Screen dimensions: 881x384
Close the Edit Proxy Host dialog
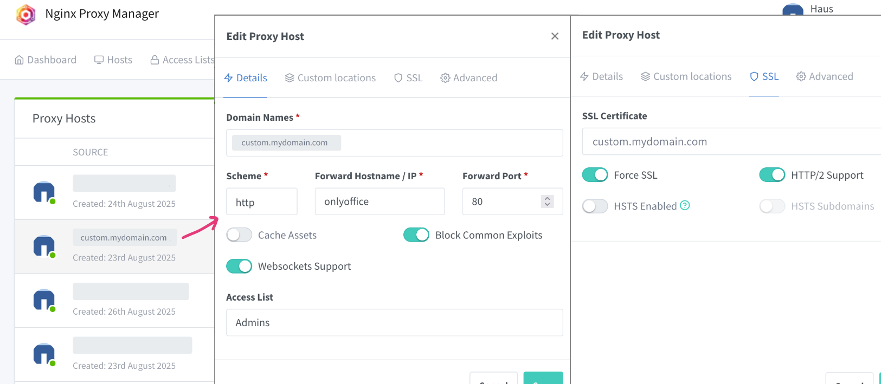tap(555, 36)
